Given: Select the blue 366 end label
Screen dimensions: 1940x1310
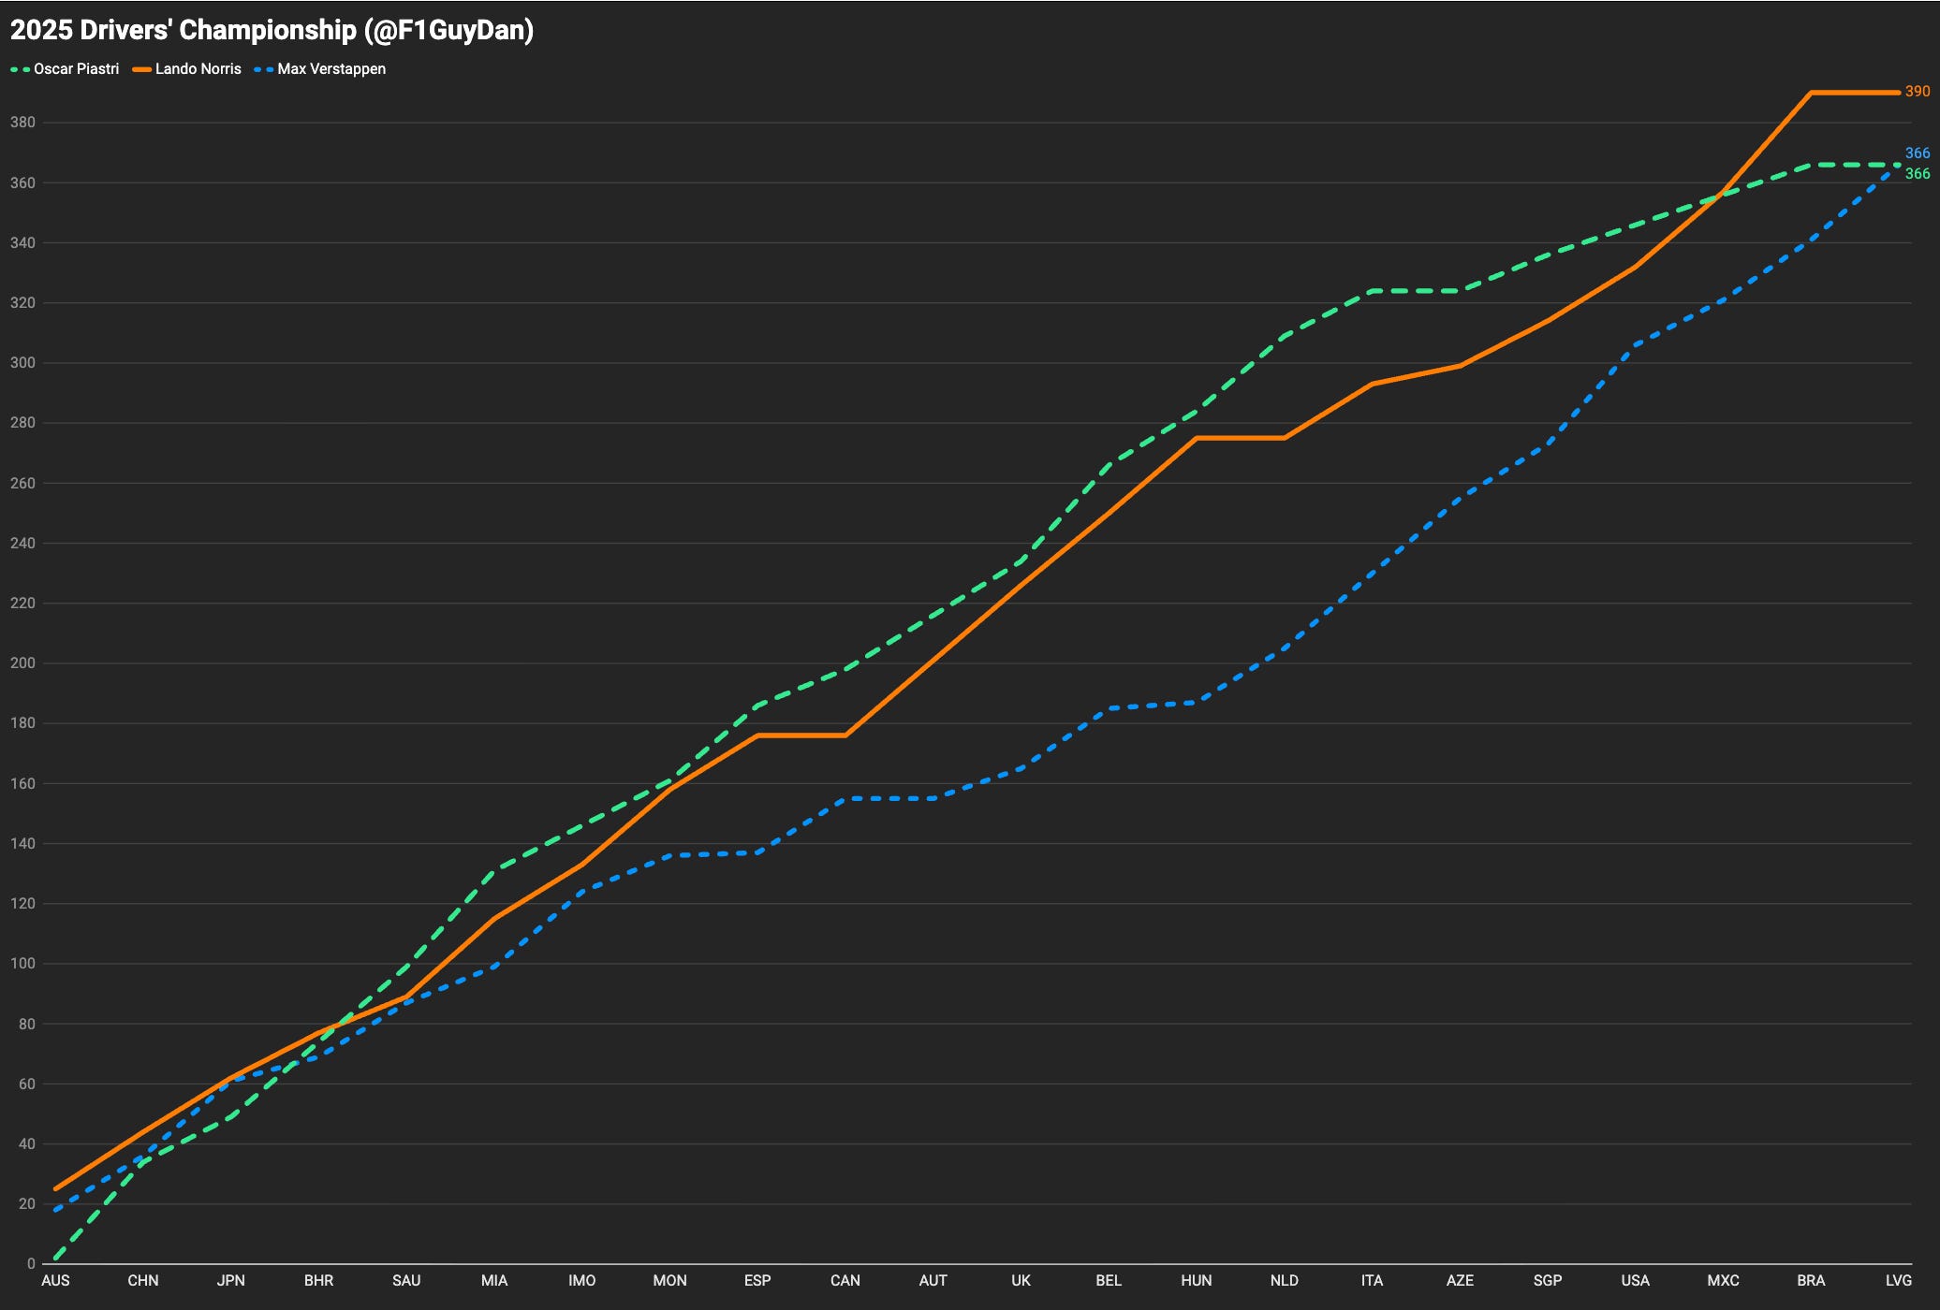Looking at the screenshot, I should 1917,153.
